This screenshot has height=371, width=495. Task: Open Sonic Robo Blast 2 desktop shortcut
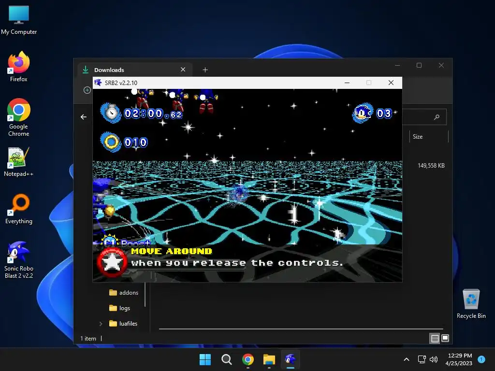click(19, 259)
